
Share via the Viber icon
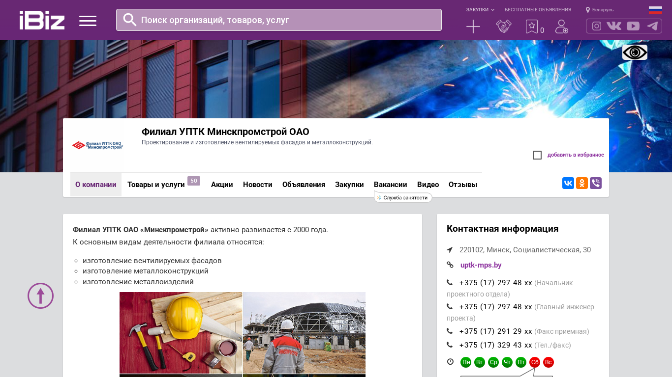point(596,183)
